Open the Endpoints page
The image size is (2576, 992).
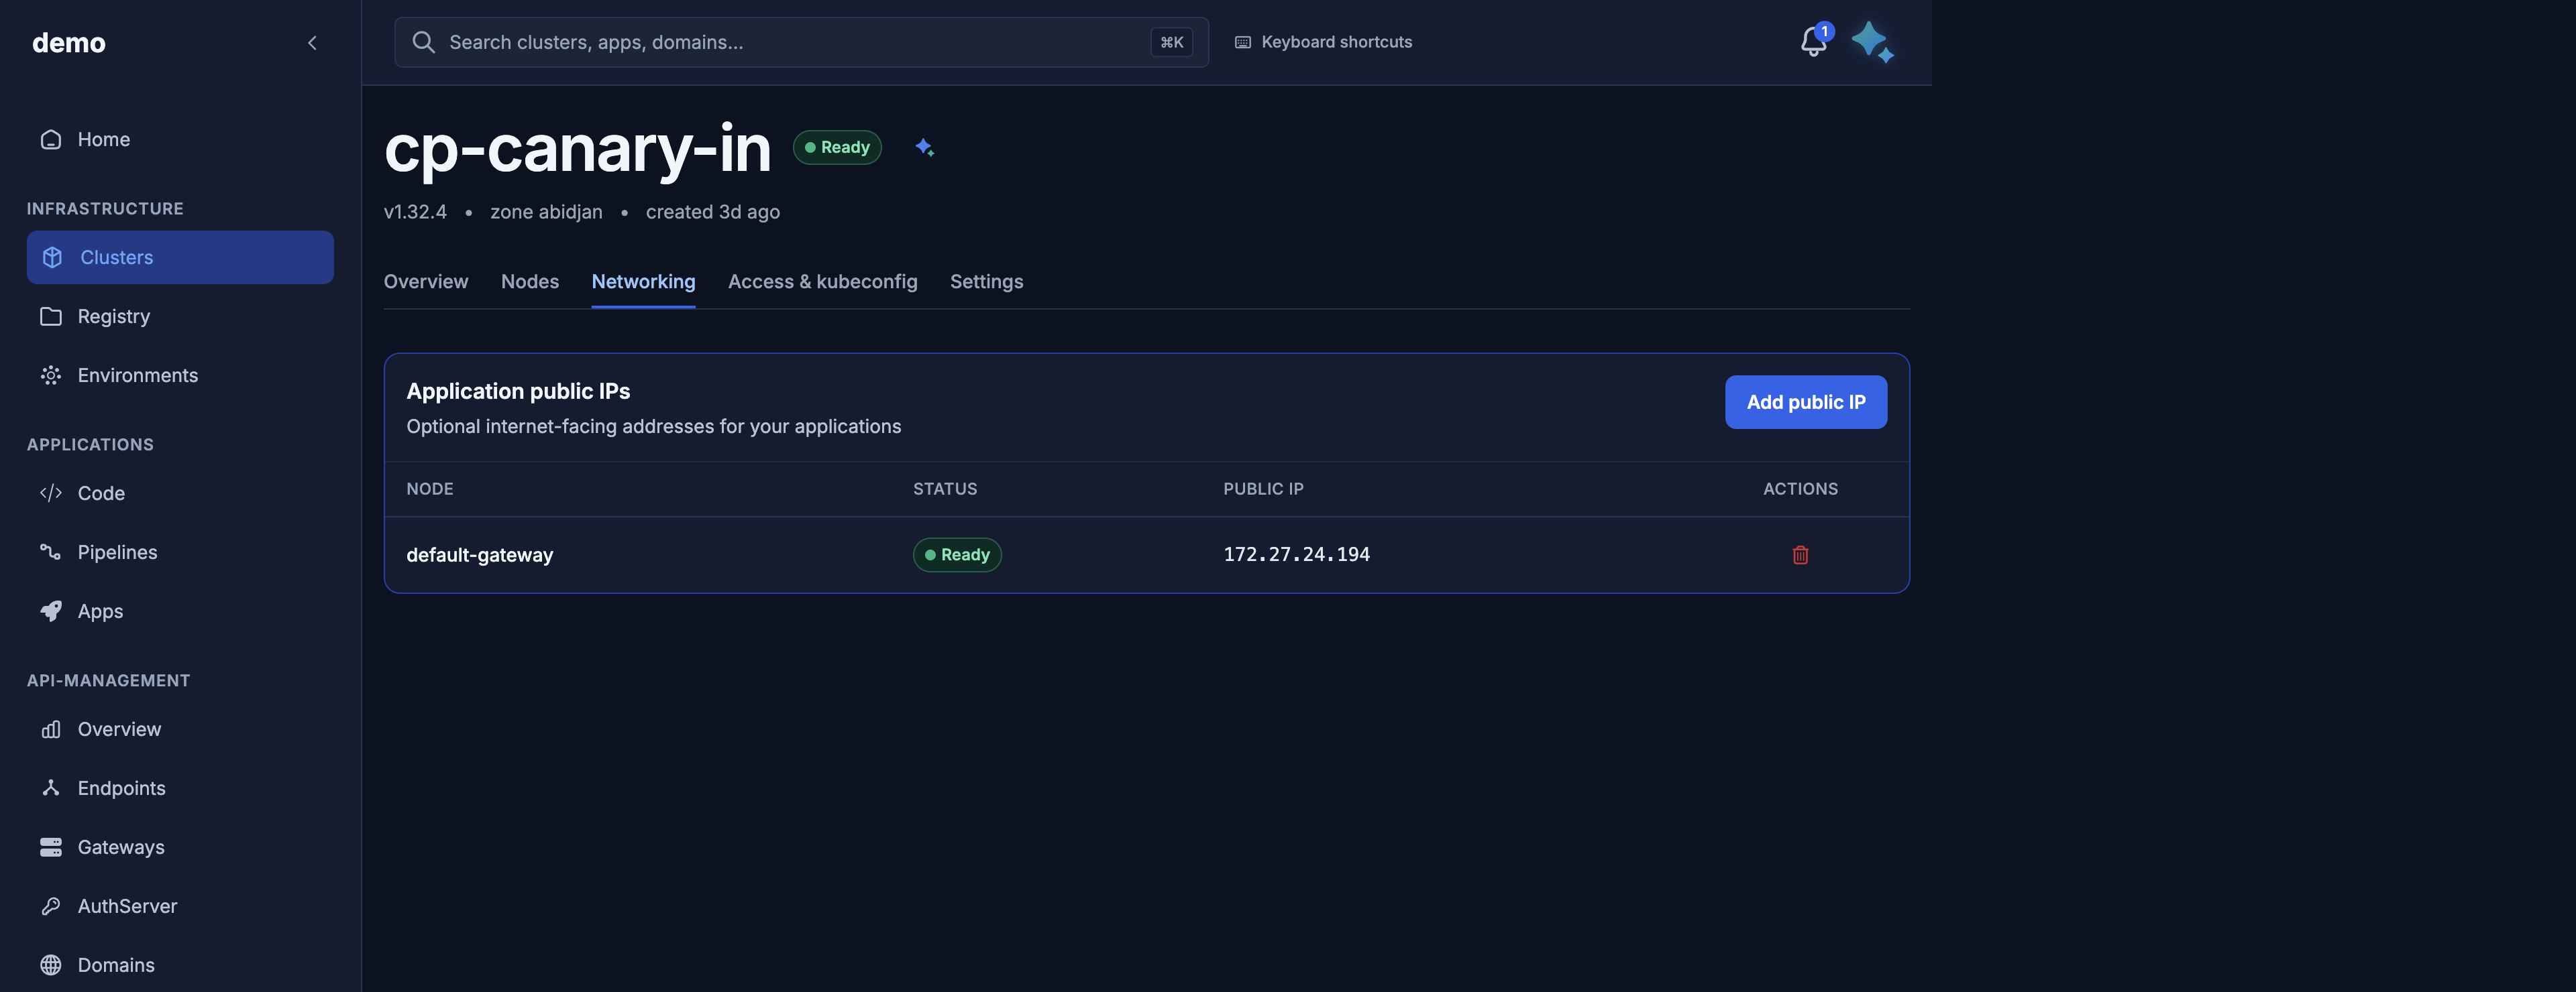click(180, 788)
